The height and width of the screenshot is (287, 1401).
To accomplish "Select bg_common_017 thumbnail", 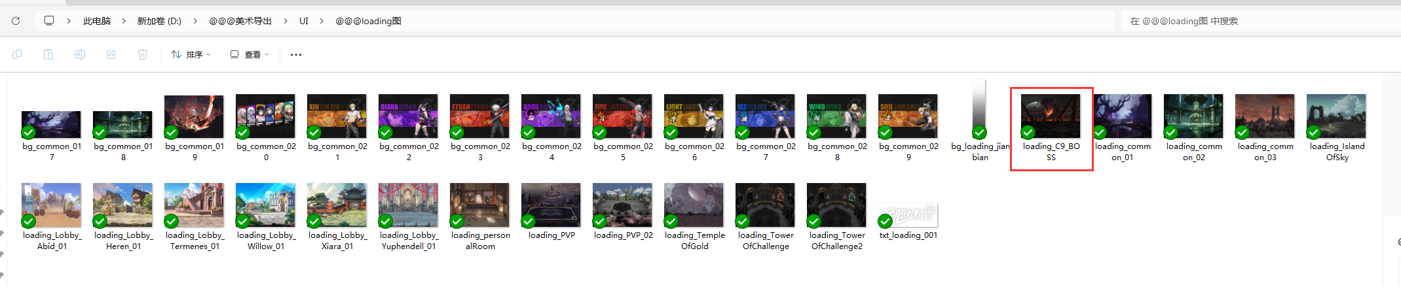I will pyautogui.click(x=51, y=124).
